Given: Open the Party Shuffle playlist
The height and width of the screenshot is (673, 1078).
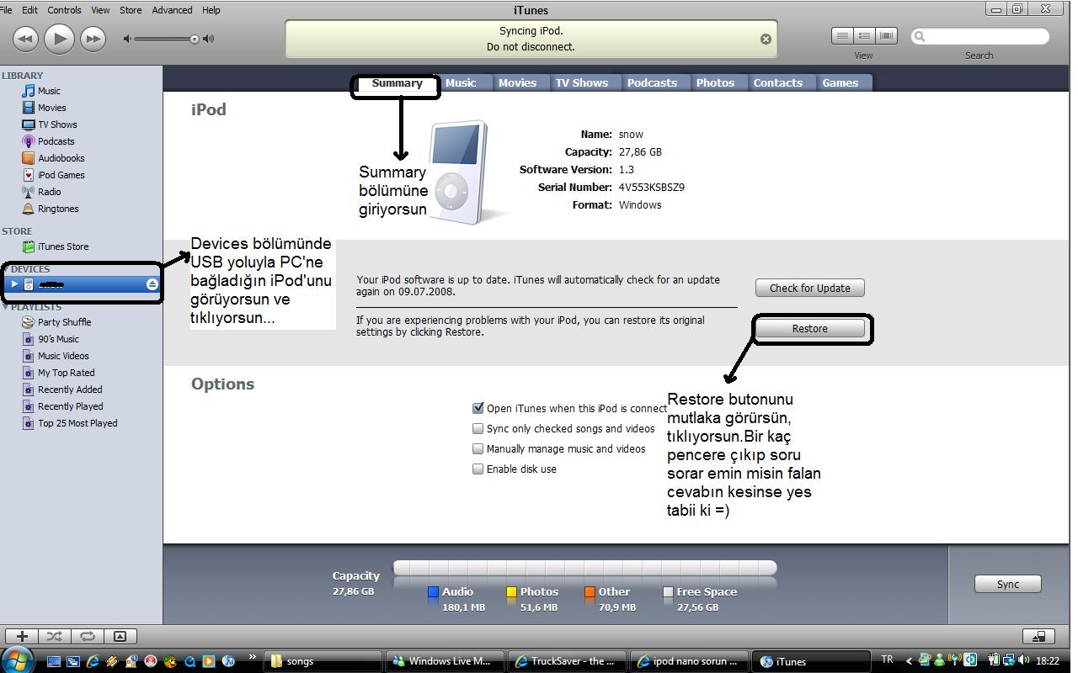Looking at the screenshot, I should 64,322.
